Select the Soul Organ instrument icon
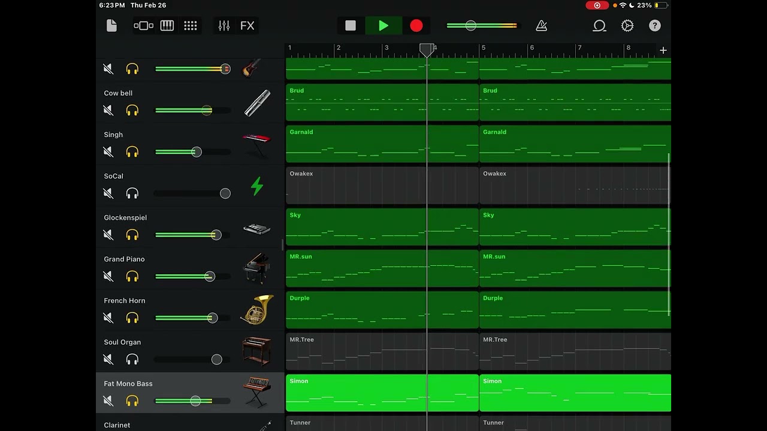767x431 pixels. 257,351
